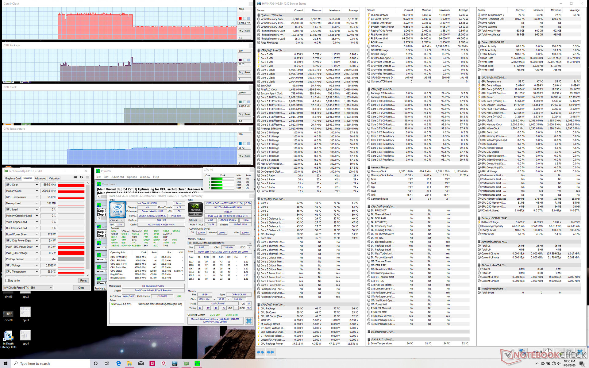Open Prime95 Options menu

(132, 177)
